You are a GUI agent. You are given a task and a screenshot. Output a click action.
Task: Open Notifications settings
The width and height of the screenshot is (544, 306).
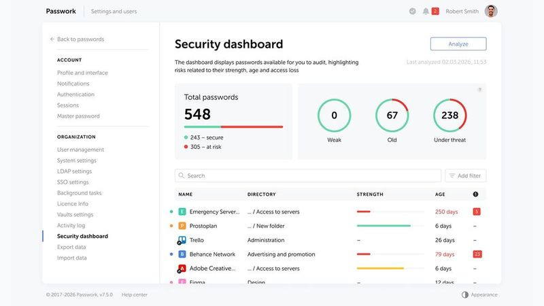pos(73,84)
